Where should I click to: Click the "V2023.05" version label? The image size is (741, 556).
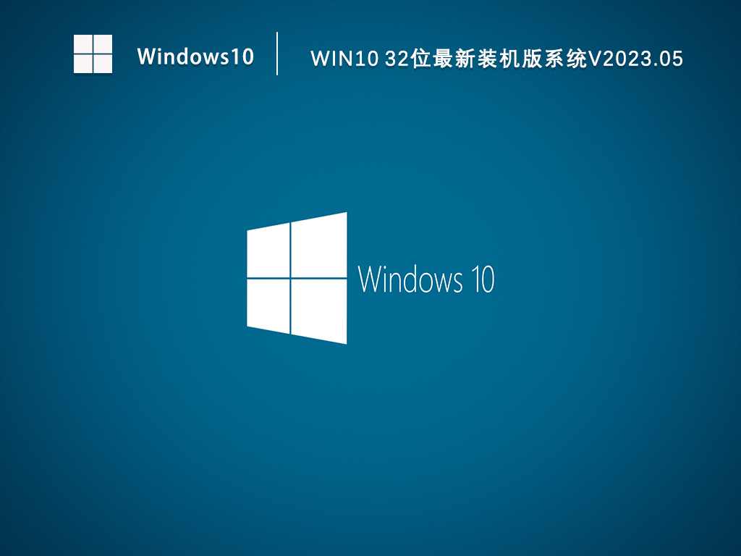pos(635,59)
